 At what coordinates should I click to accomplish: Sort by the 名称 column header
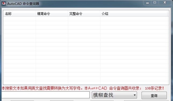pos(20,14)
